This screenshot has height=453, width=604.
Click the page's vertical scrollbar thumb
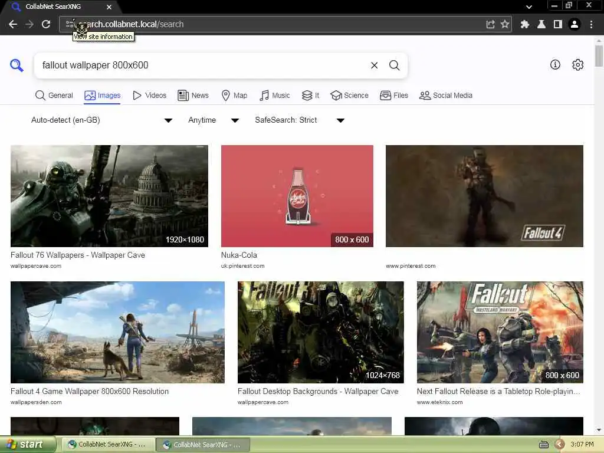point(599,56)
